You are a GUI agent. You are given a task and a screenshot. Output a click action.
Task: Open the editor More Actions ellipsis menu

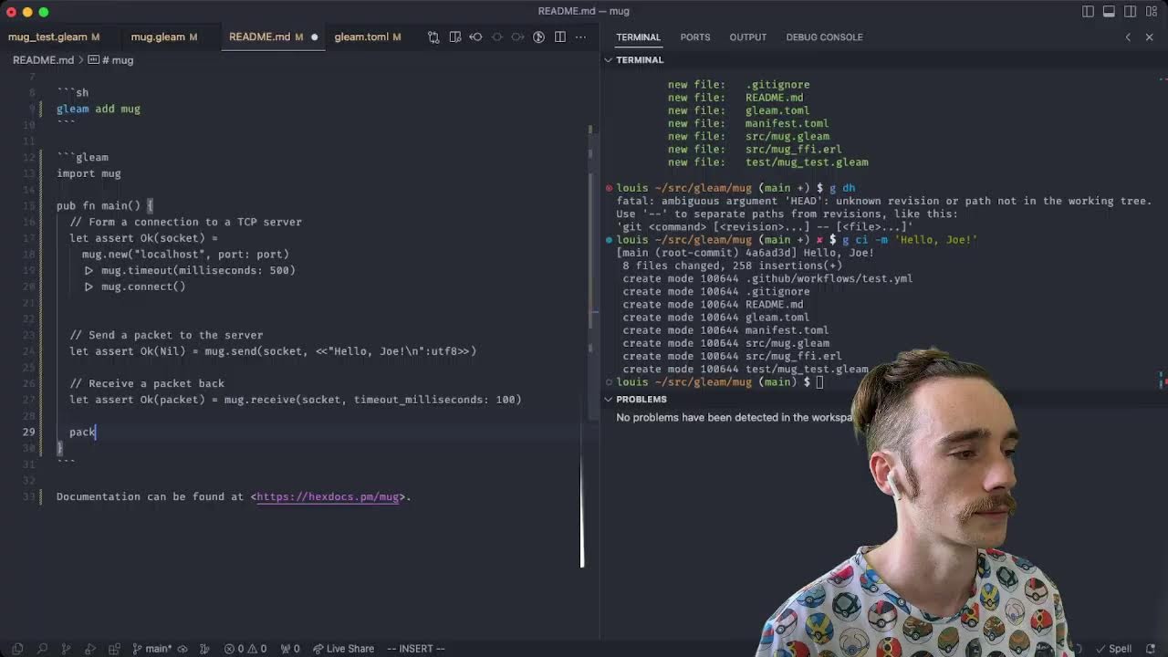click(x=581, y=37)
